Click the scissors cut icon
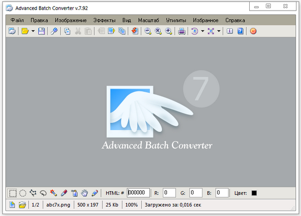Screen dimensions: 301x216 [78, 31]
